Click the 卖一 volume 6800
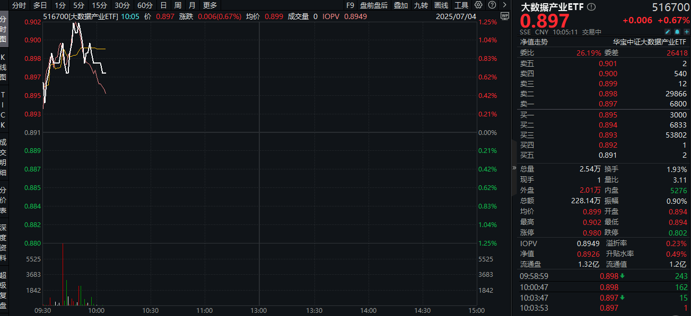Viewport: 691px width, 316px height. tap(678, 104)
